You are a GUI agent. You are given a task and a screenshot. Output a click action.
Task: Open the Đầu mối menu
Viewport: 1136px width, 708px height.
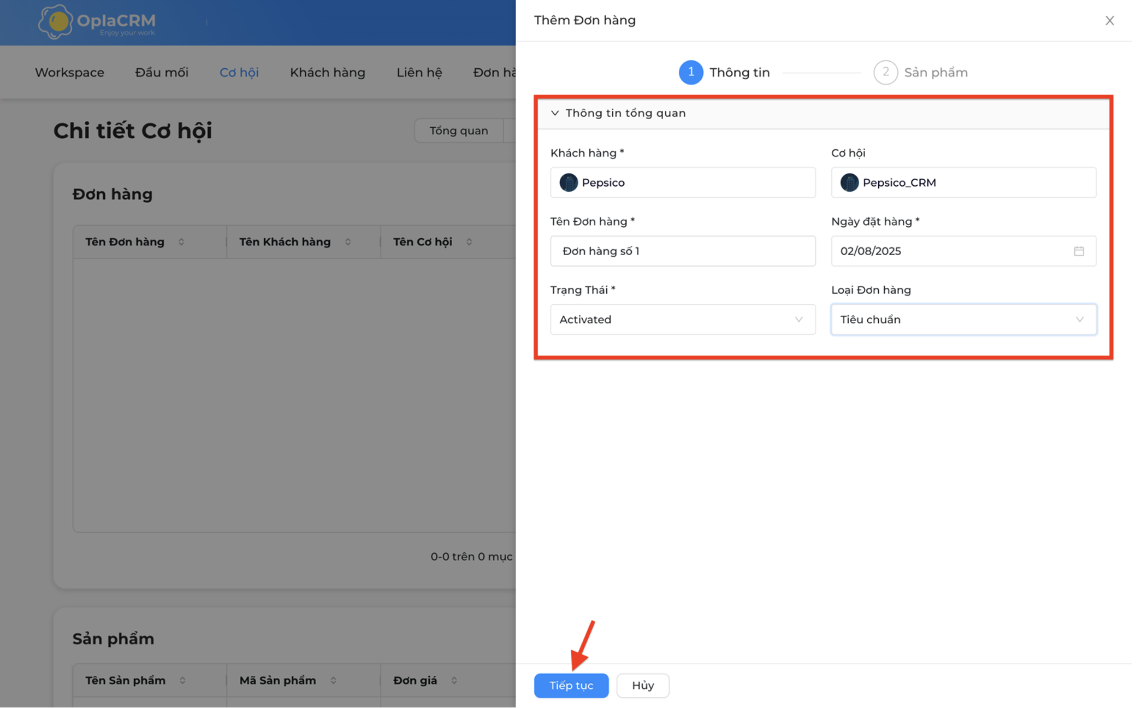point(162,73)
